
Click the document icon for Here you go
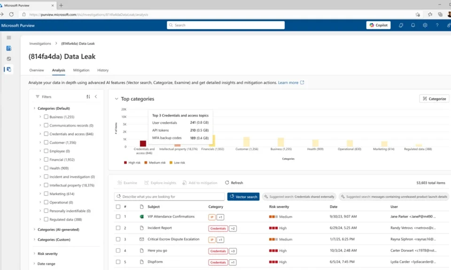tap(141, 250)
